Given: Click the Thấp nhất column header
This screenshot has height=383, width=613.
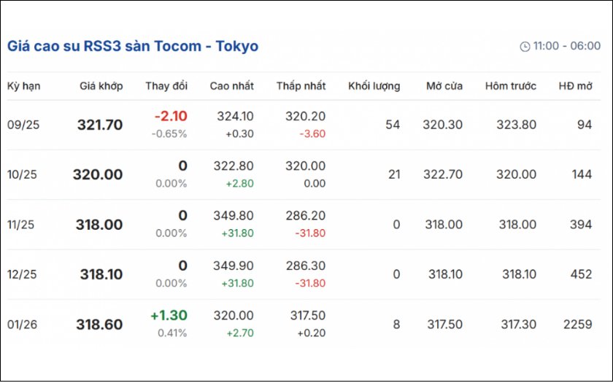Looking at the screenshot, I should (301, 86).
